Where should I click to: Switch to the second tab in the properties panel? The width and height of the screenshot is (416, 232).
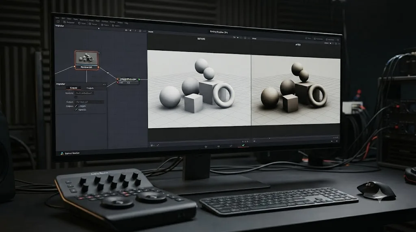click(90, 88)
